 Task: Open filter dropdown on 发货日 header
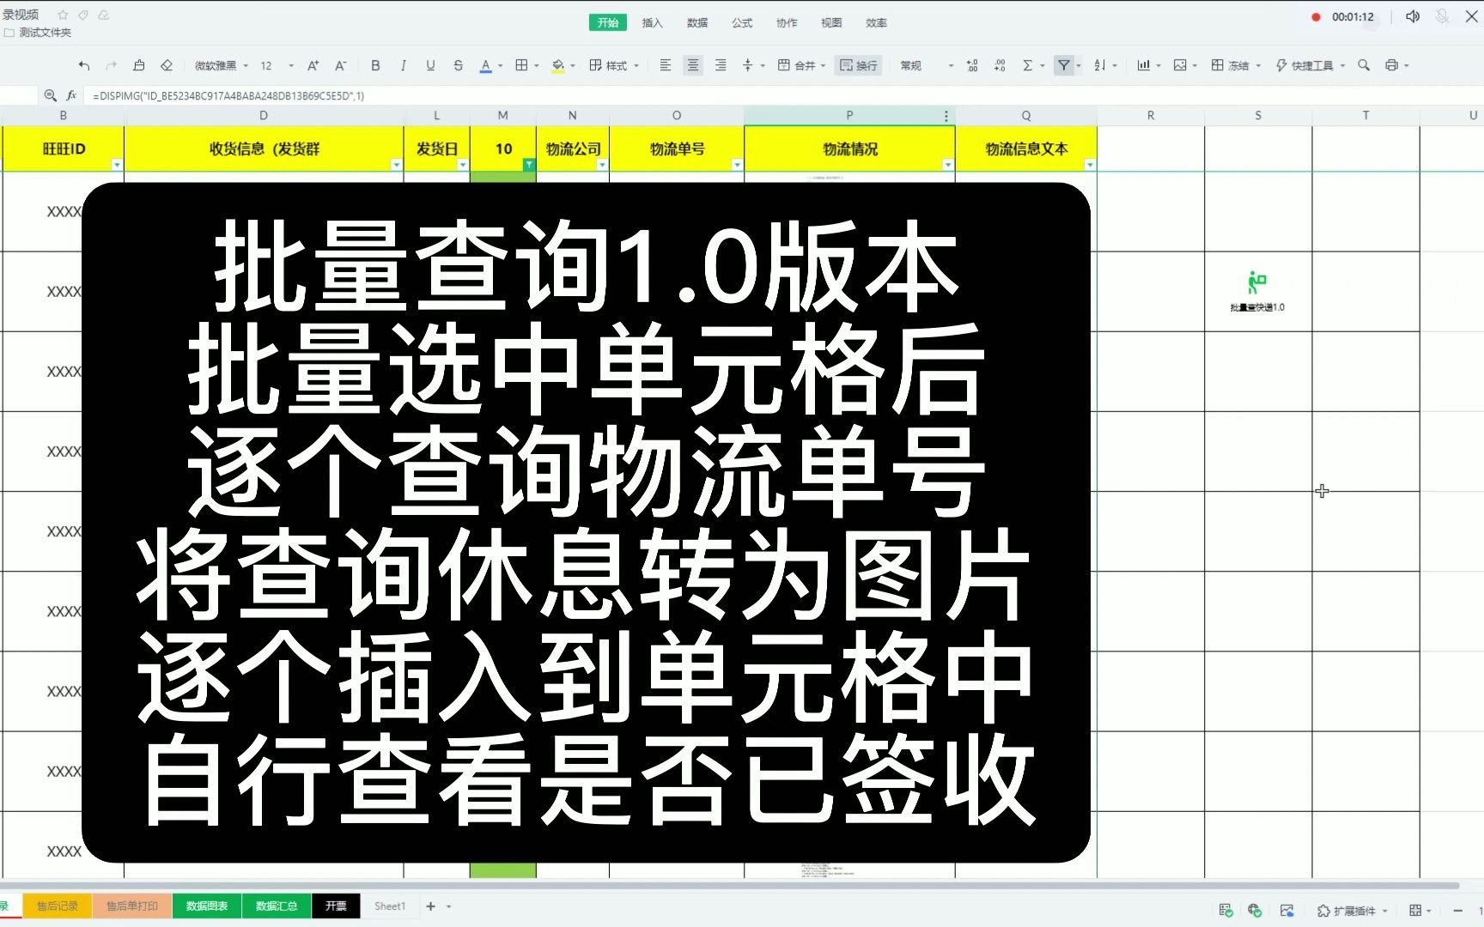[x=463, y=165]
